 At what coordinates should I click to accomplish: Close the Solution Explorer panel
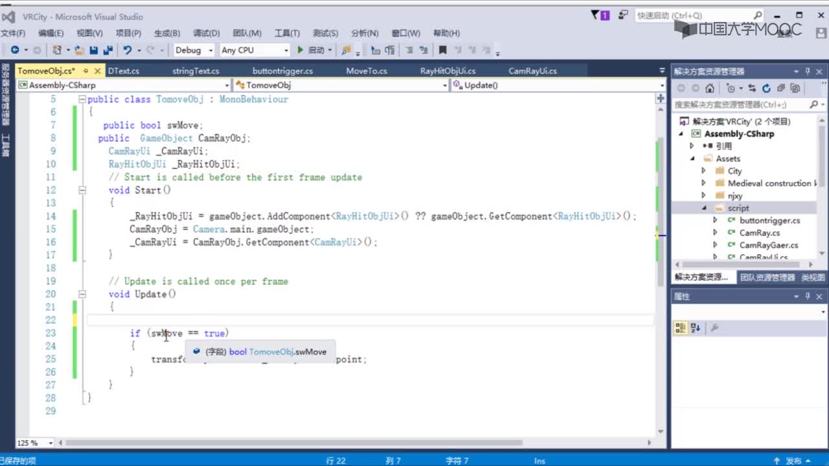tap(819, 71)
